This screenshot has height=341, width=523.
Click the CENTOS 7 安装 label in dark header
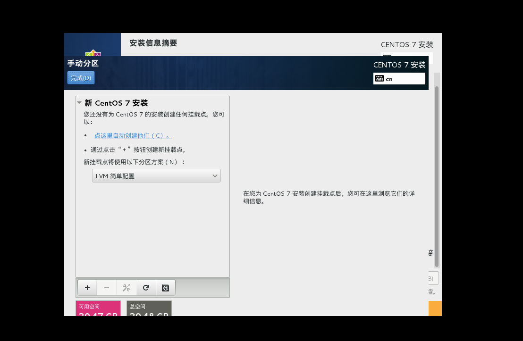(399, 65)
